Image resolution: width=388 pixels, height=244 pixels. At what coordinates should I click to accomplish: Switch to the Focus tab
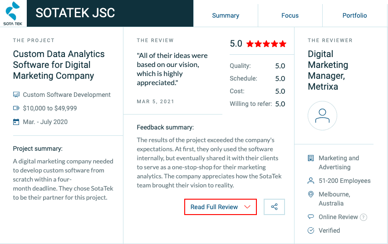pyautogui.click(x=290, y=15)
